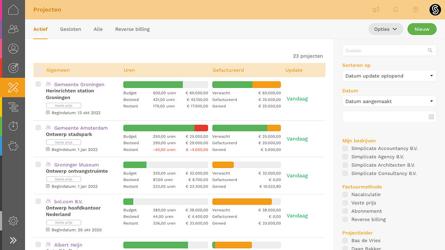Open the Albert Heijn link
The height and width of the screenshot is (250, 445).
pyautogui.click(x=68, y=245)
